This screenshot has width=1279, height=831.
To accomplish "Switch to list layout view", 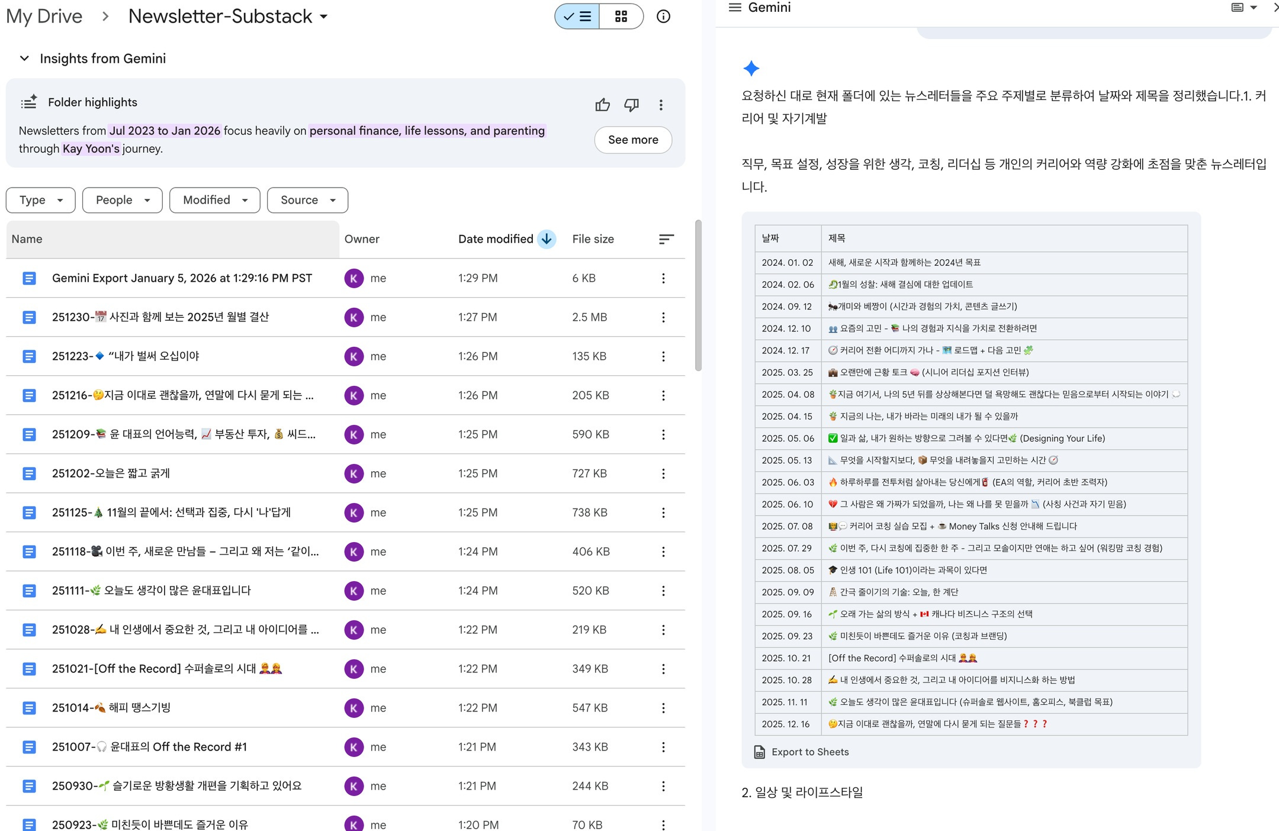I will (x=577, y=17).
